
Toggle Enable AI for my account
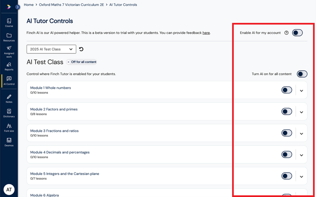pos(297,33)
